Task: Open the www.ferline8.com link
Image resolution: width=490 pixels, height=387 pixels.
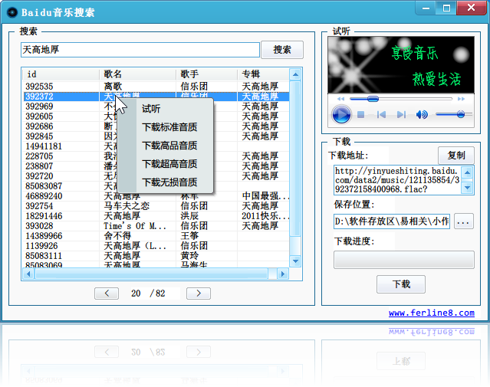Action: coord(431,313)
